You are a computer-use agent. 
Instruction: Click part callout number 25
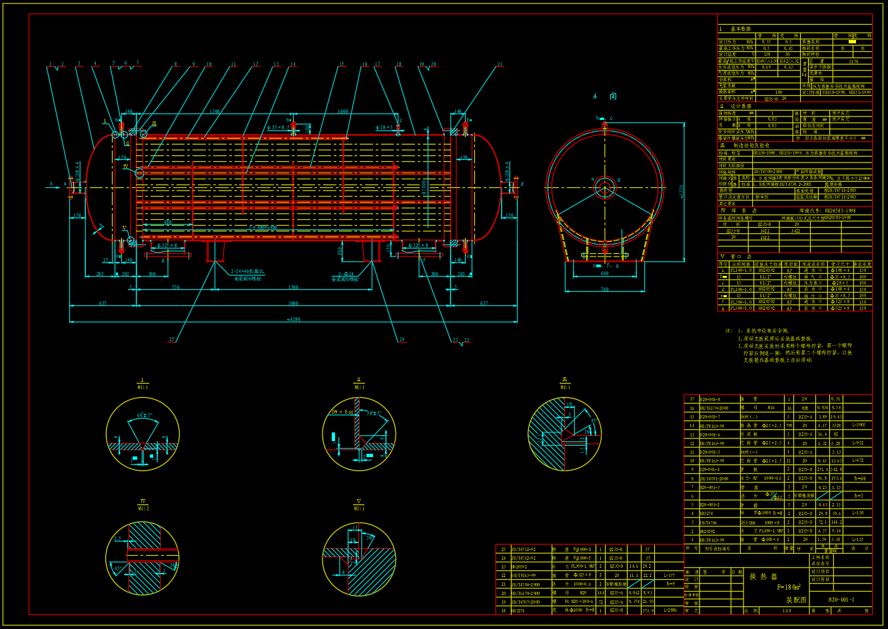tap(171, 340)
